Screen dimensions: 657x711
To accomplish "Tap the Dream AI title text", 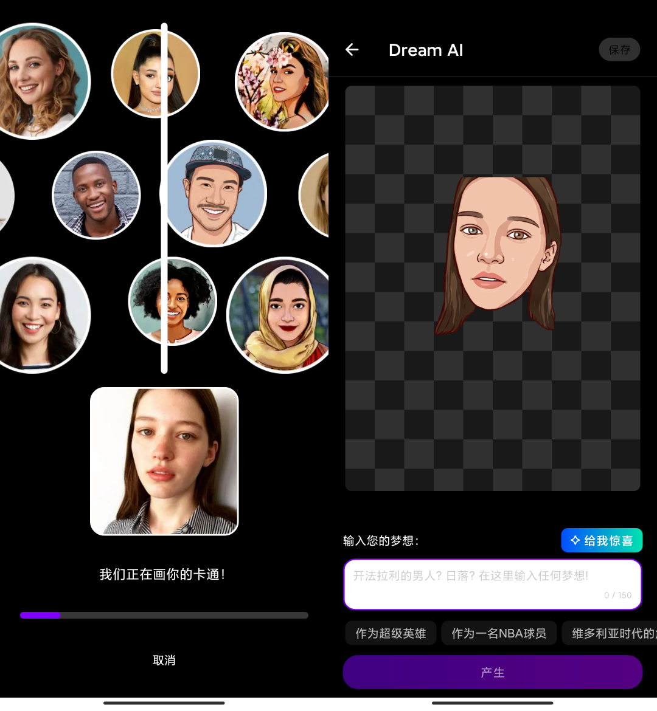I will pos(426,50).
